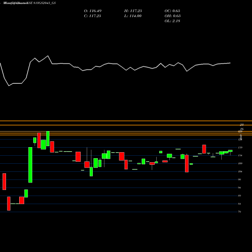
Task: Click the 114 price axis label
Action: [x=240, y=155]
